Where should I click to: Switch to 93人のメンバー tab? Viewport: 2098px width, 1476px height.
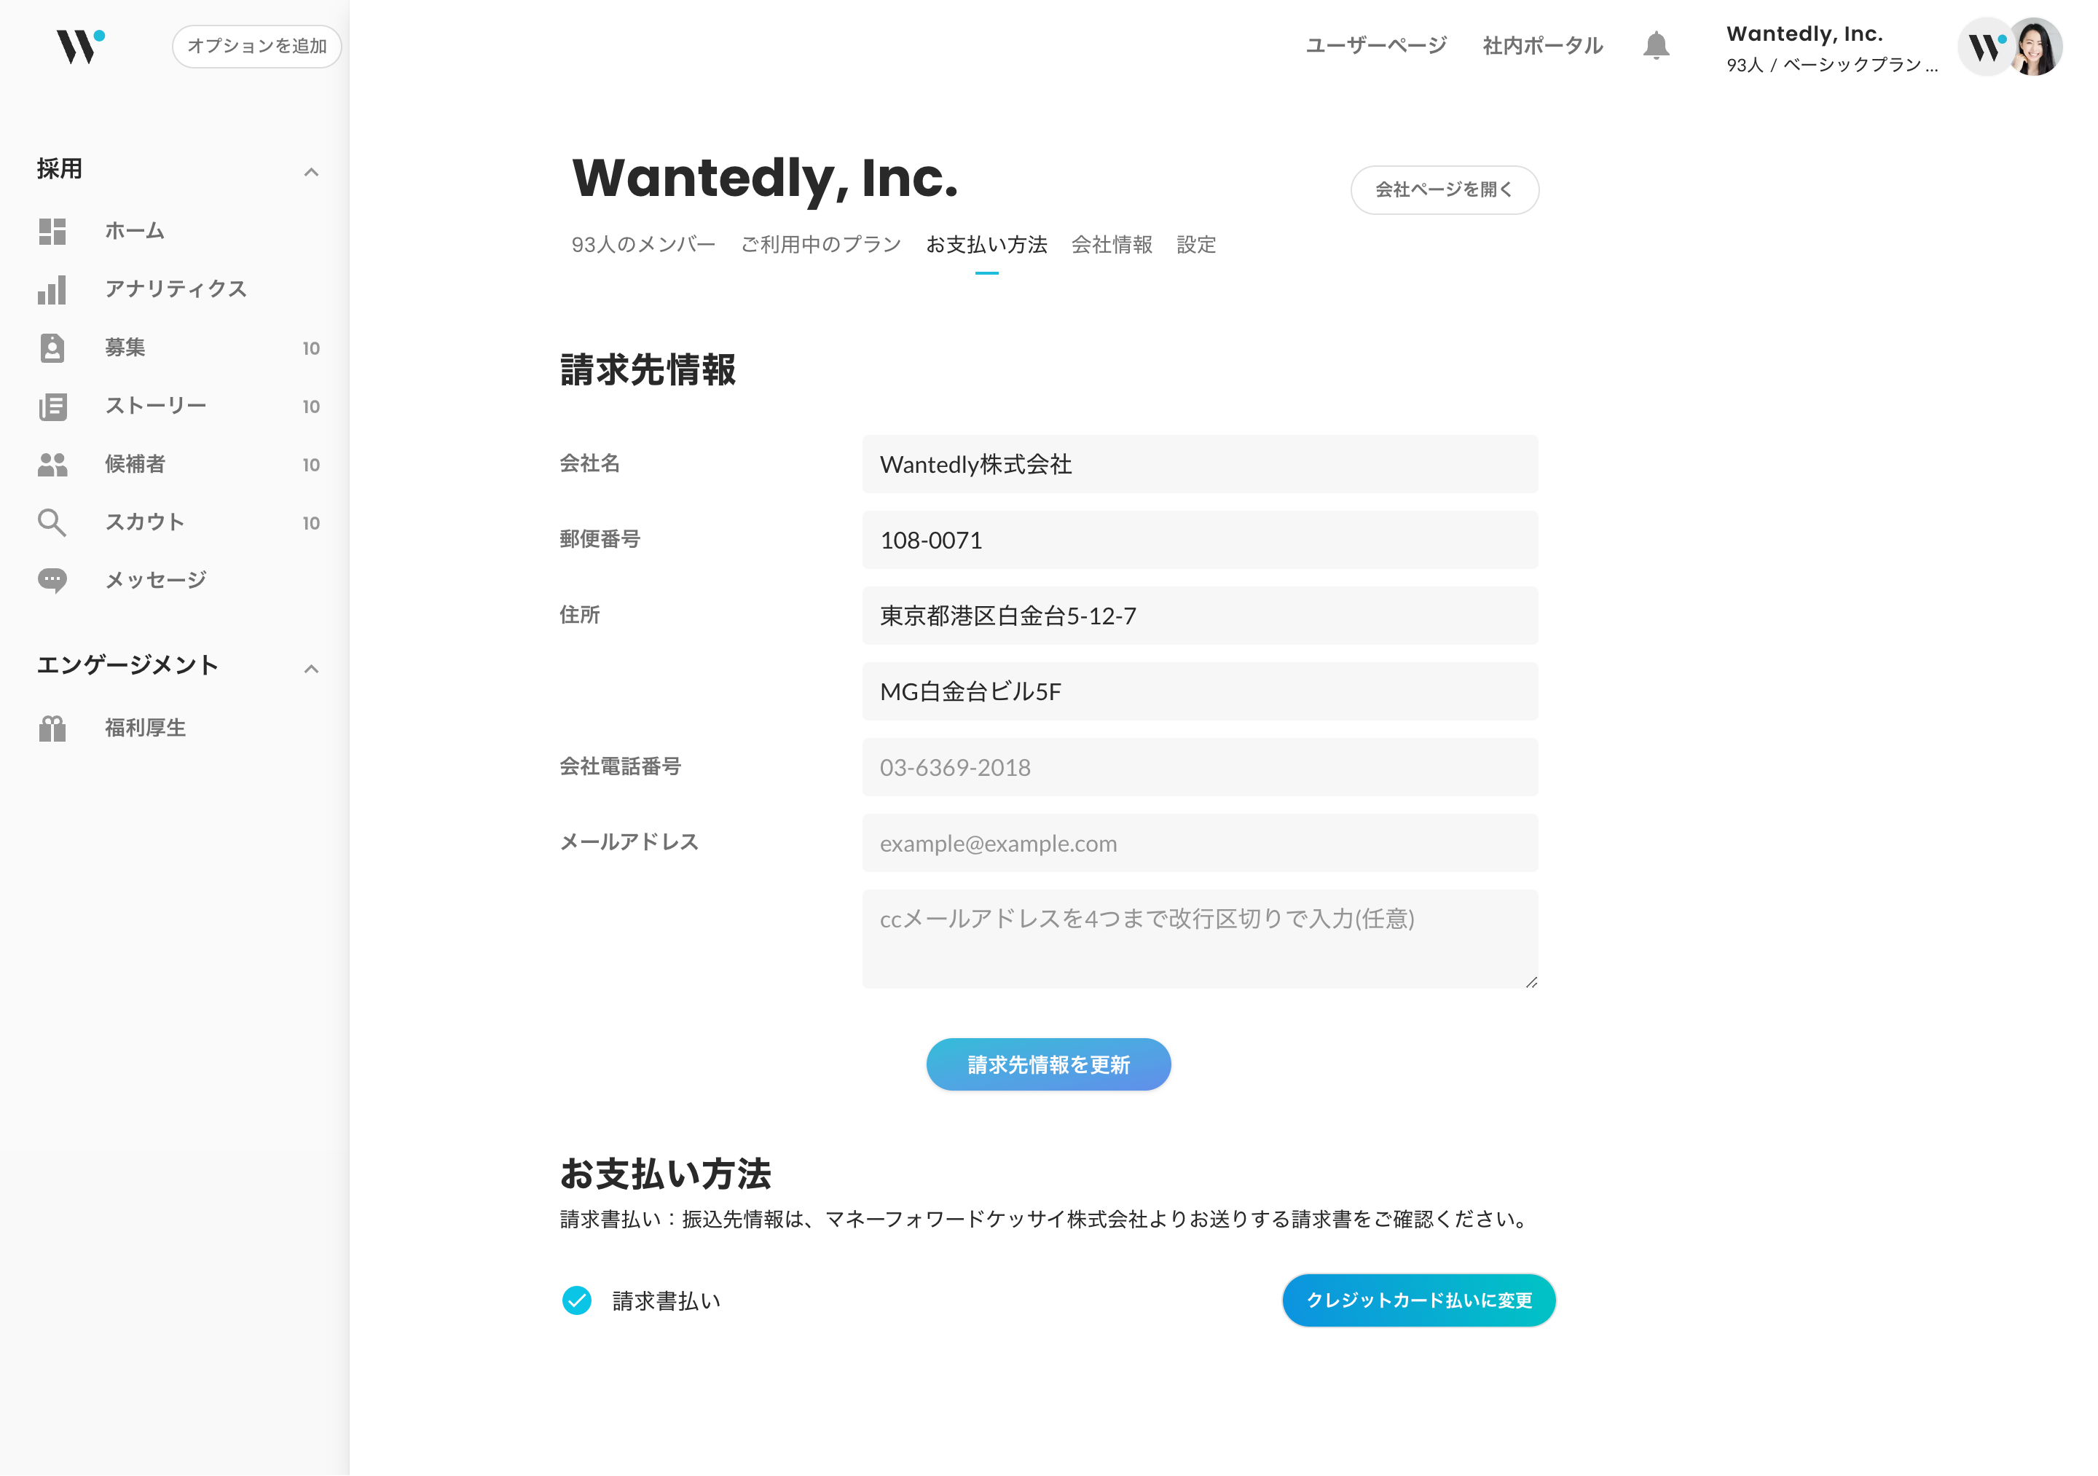click(x=643, y=245)
